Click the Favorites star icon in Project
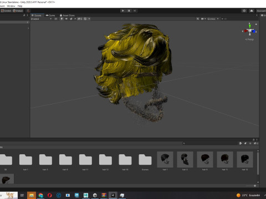This screenshot has height=199, width=266. pyautogui.click(x=250, y=143)
